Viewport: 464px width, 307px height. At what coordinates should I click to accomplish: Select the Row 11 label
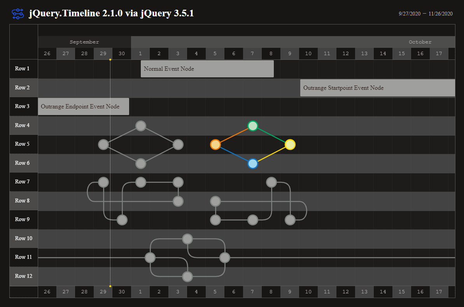pos(23,257)
